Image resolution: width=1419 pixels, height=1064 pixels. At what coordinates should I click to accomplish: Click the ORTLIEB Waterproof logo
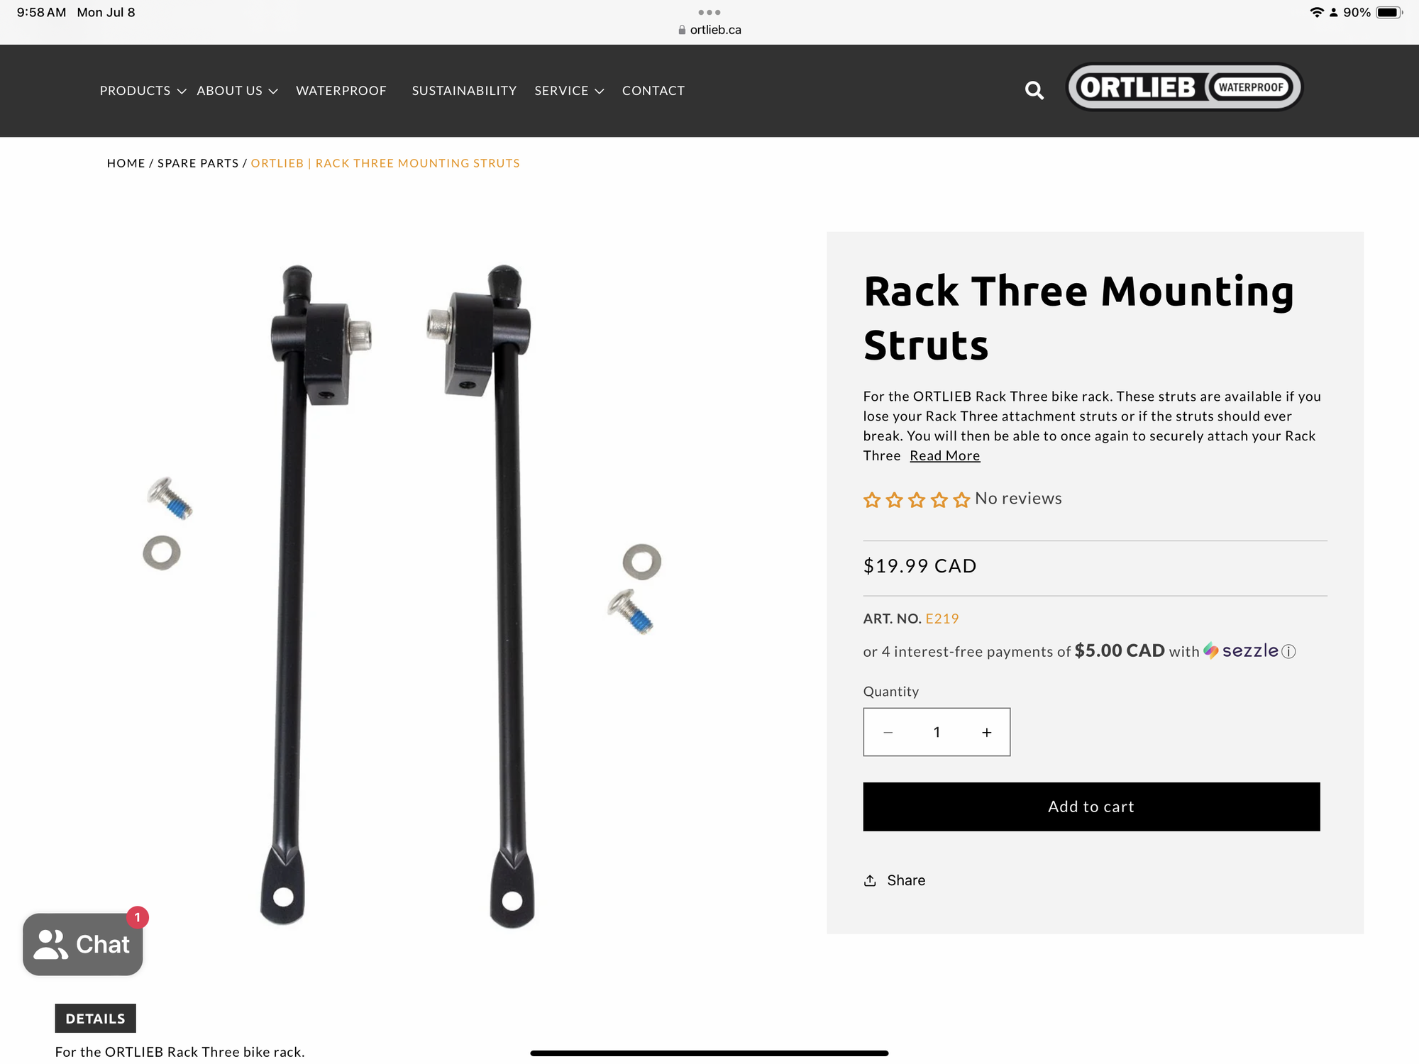click(1184, 87)
